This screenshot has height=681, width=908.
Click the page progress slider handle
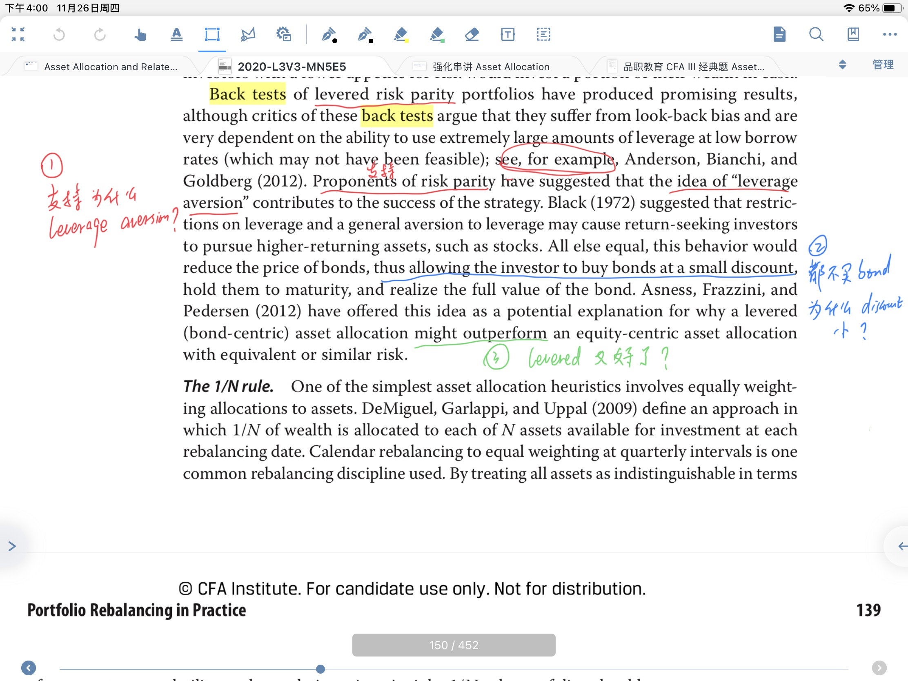tap(320, 669)
